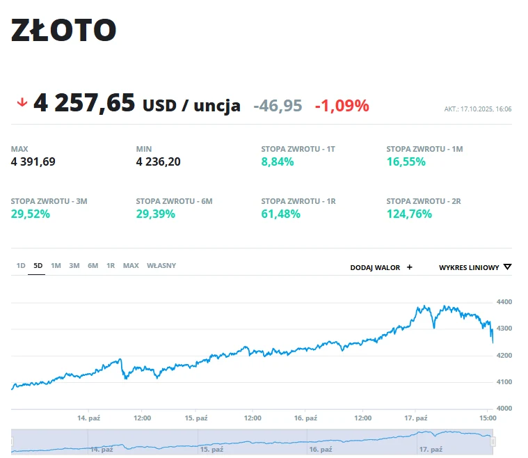Grab the left handle of range navigator
Viewport: 528px width, 458px height.
[13, 441]
